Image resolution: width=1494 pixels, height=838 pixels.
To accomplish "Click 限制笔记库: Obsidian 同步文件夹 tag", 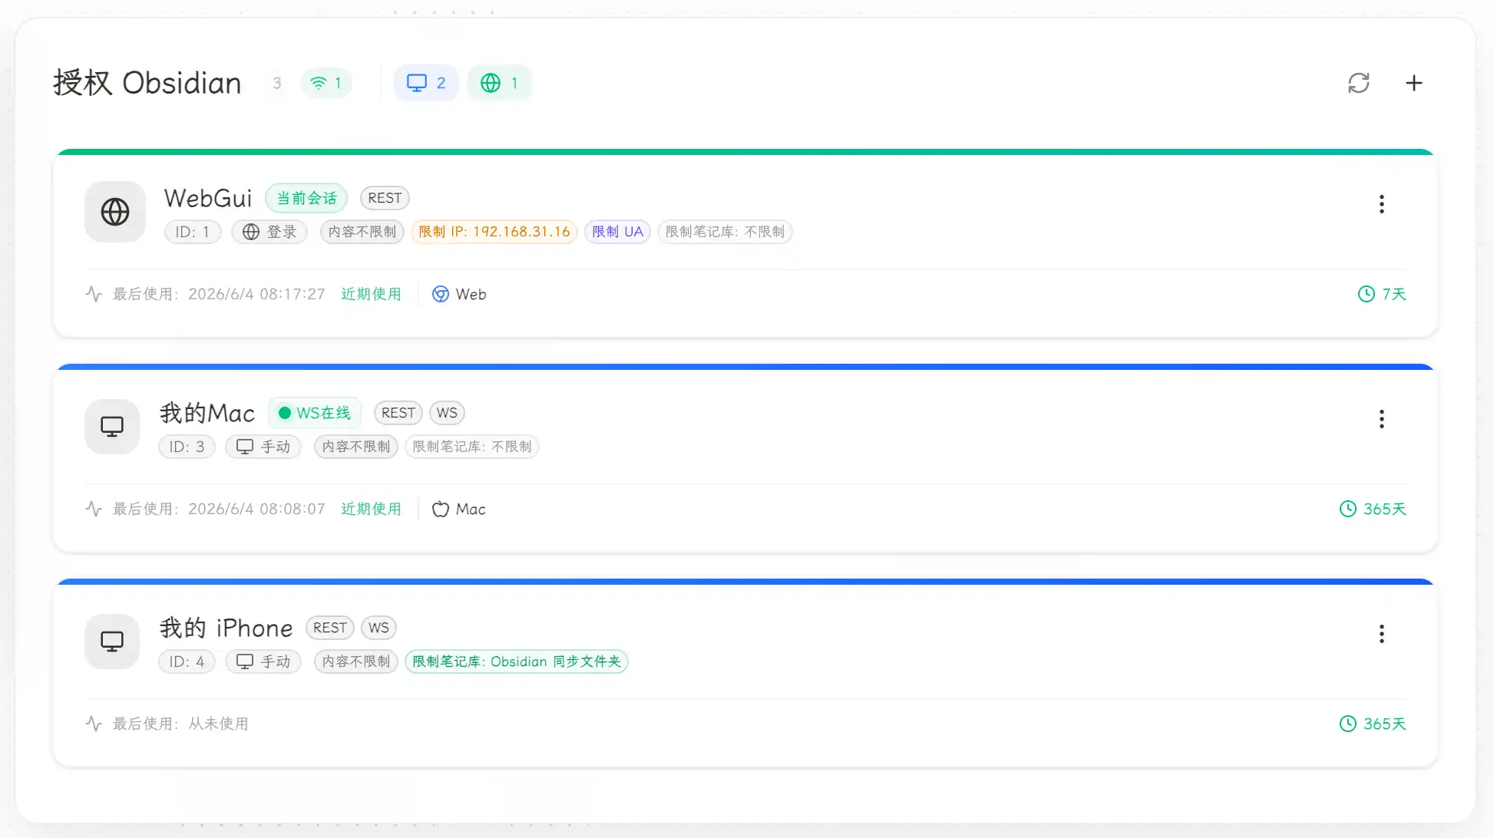I will pos(517,661).
